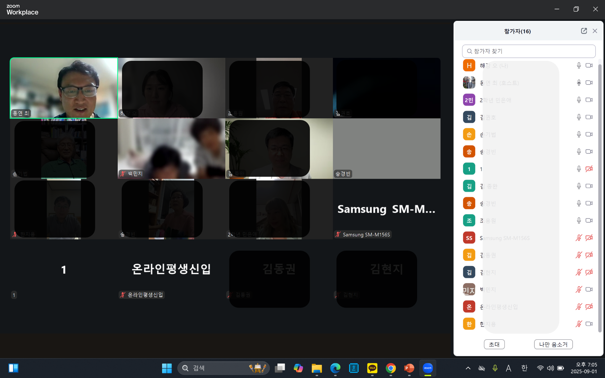605x378 pixels.
Task: Click the 참가자 찾기 search field
Action: click(529, 51)
